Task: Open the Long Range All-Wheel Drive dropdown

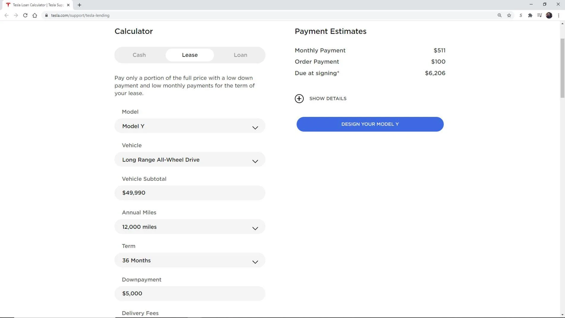Action: [x=190, y=160]
